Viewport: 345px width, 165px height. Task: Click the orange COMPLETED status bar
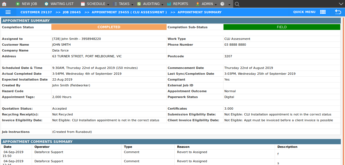click(109, 27)
